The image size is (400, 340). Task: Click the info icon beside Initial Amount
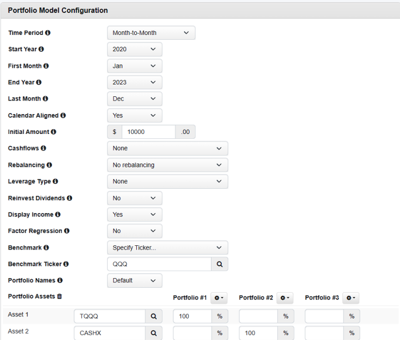[53, 131]
